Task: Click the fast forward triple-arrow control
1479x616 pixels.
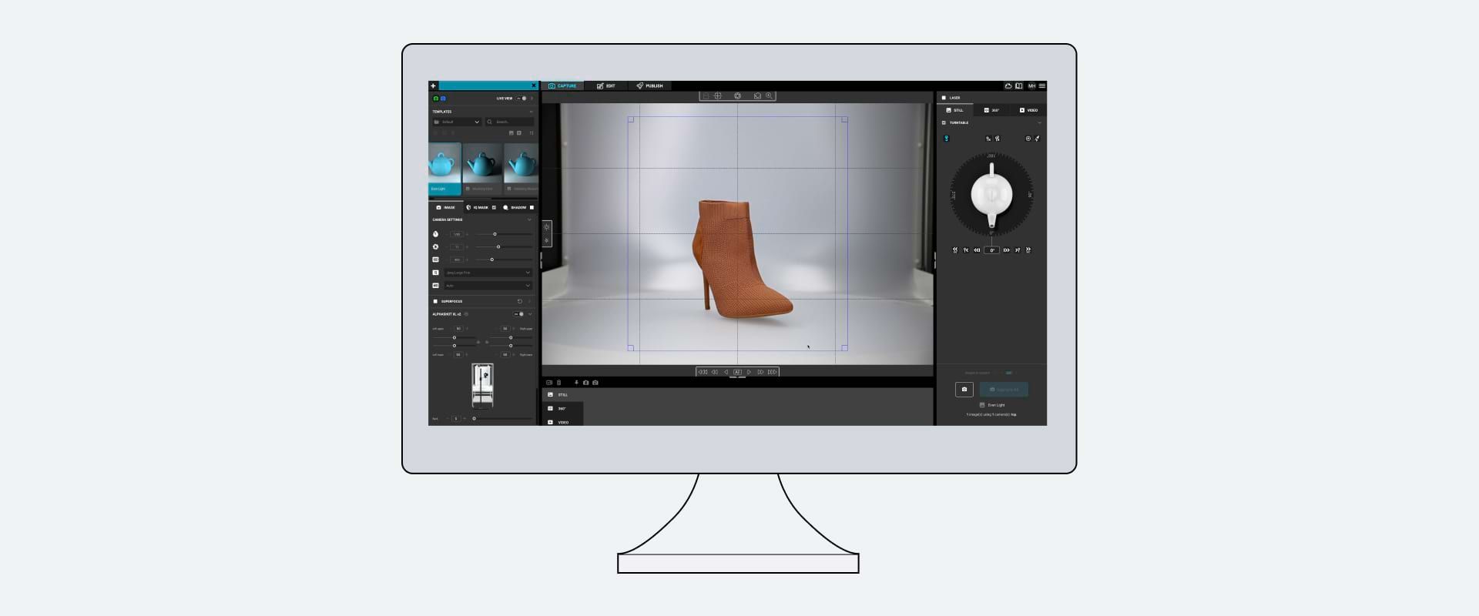Action: point(772,372)
